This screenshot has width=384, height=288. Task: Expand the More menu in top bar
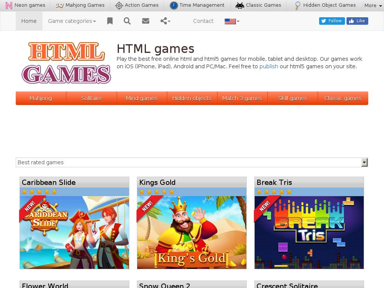click(372, 5)
